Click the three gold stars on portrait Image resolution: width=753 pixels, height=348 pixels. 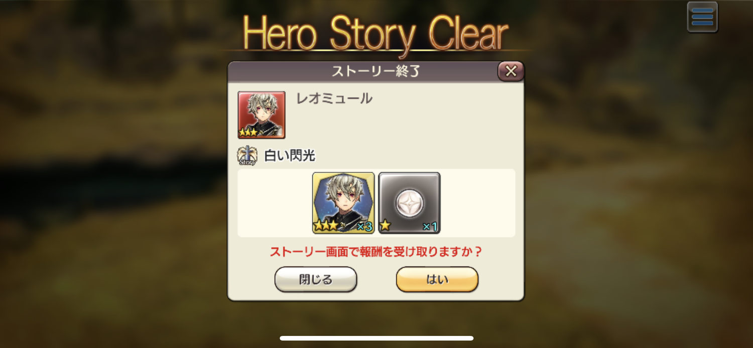click(248, 133)
